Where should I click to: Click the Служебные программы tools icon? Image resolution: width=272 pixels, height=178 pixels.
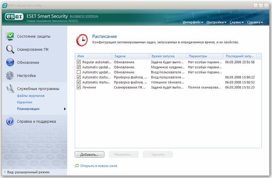(10, 89)
